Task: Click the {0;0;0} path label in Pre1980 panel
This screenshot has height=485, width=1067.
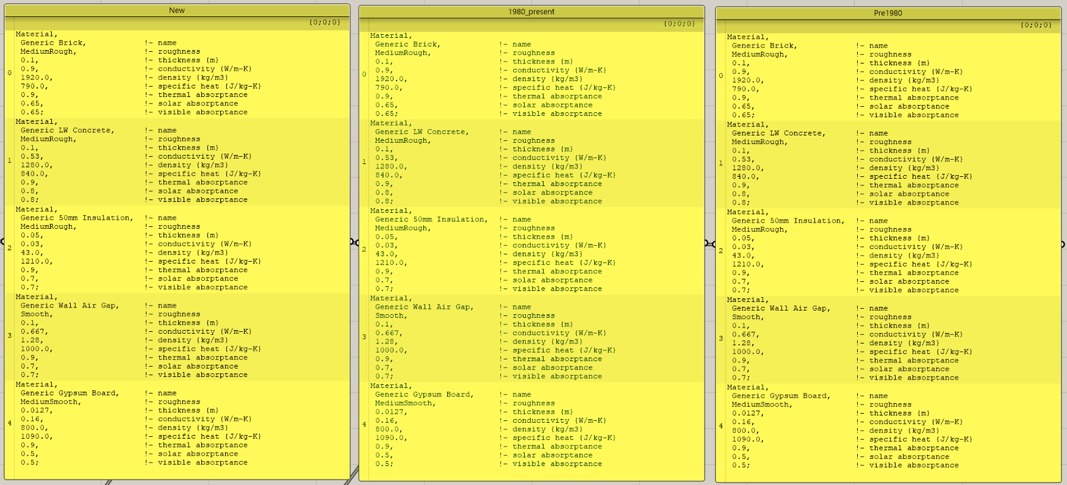Action: (x=1036, y=25)
